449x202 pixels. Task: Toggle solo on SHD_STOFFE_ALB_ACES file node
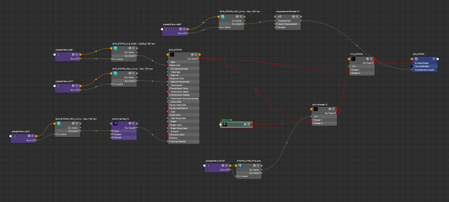(x=130, y=48)
